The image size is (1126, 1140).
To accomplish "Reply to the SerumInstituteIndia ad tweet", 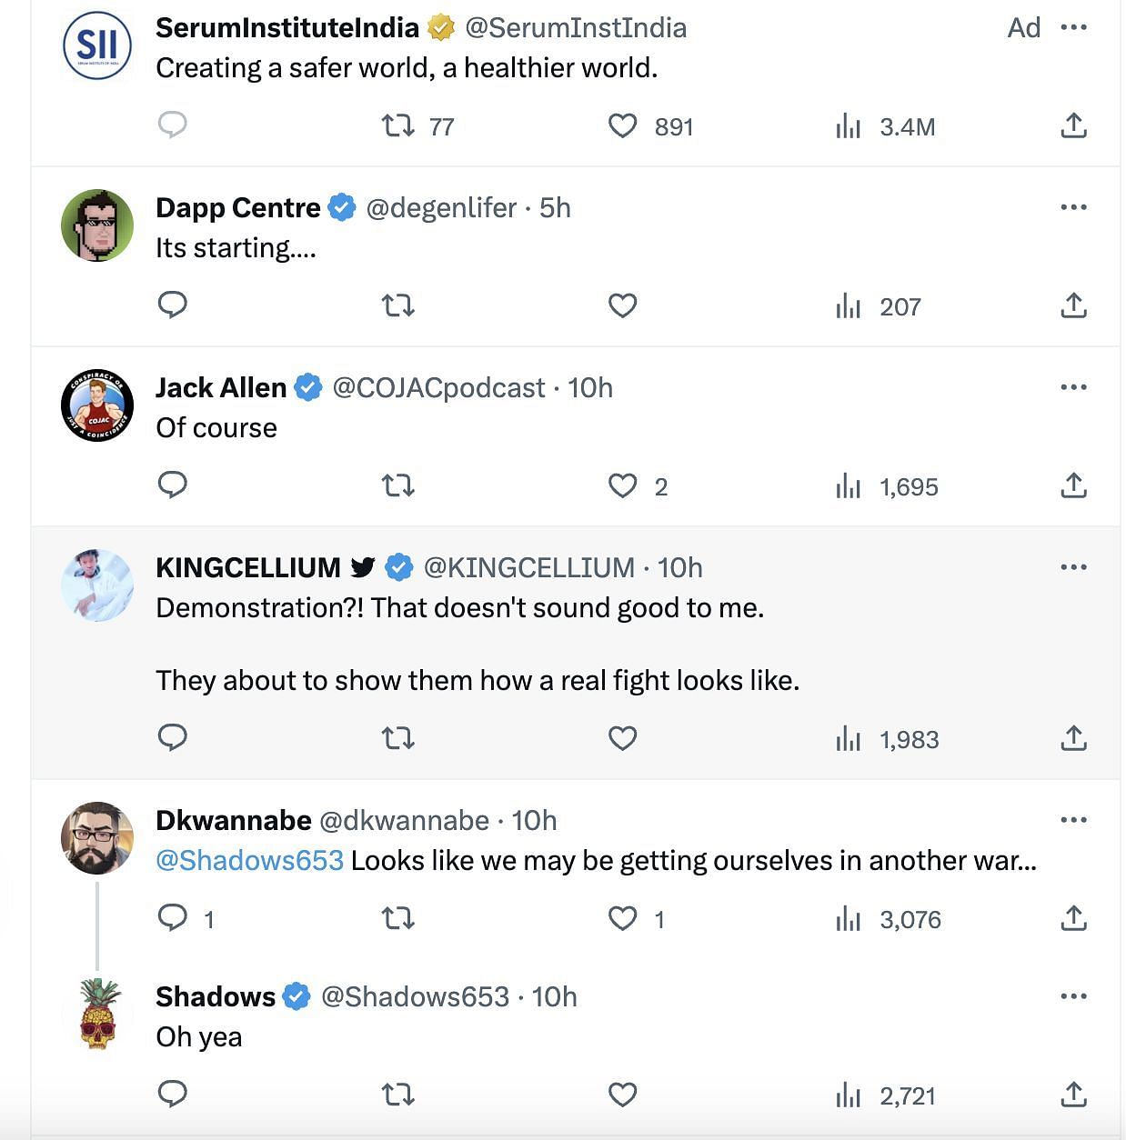I will pos(172,125).
